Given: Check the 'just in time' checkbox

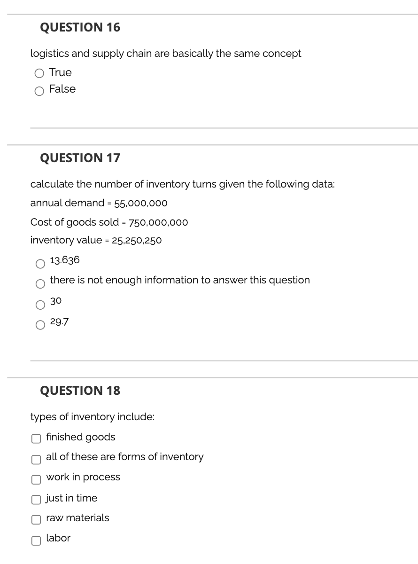Looking at the screenshot, I should click(36, 500).
